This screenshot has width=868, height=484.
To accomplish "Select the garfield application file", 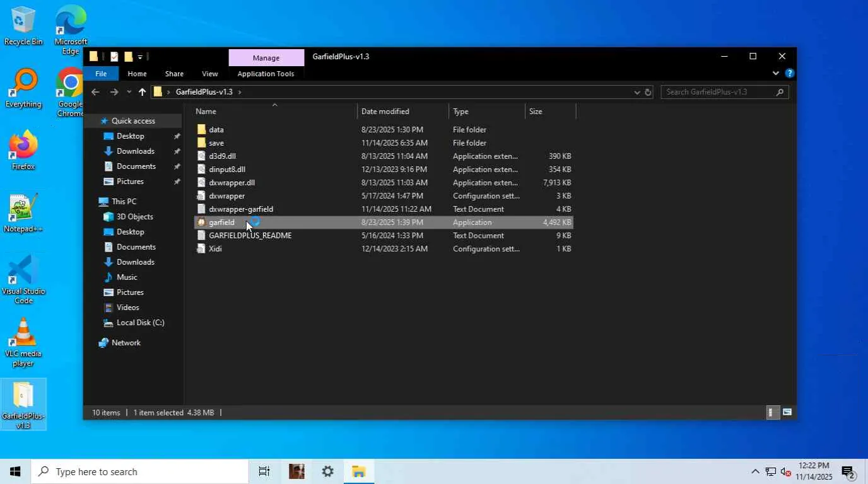I will [x=384, y=222].
